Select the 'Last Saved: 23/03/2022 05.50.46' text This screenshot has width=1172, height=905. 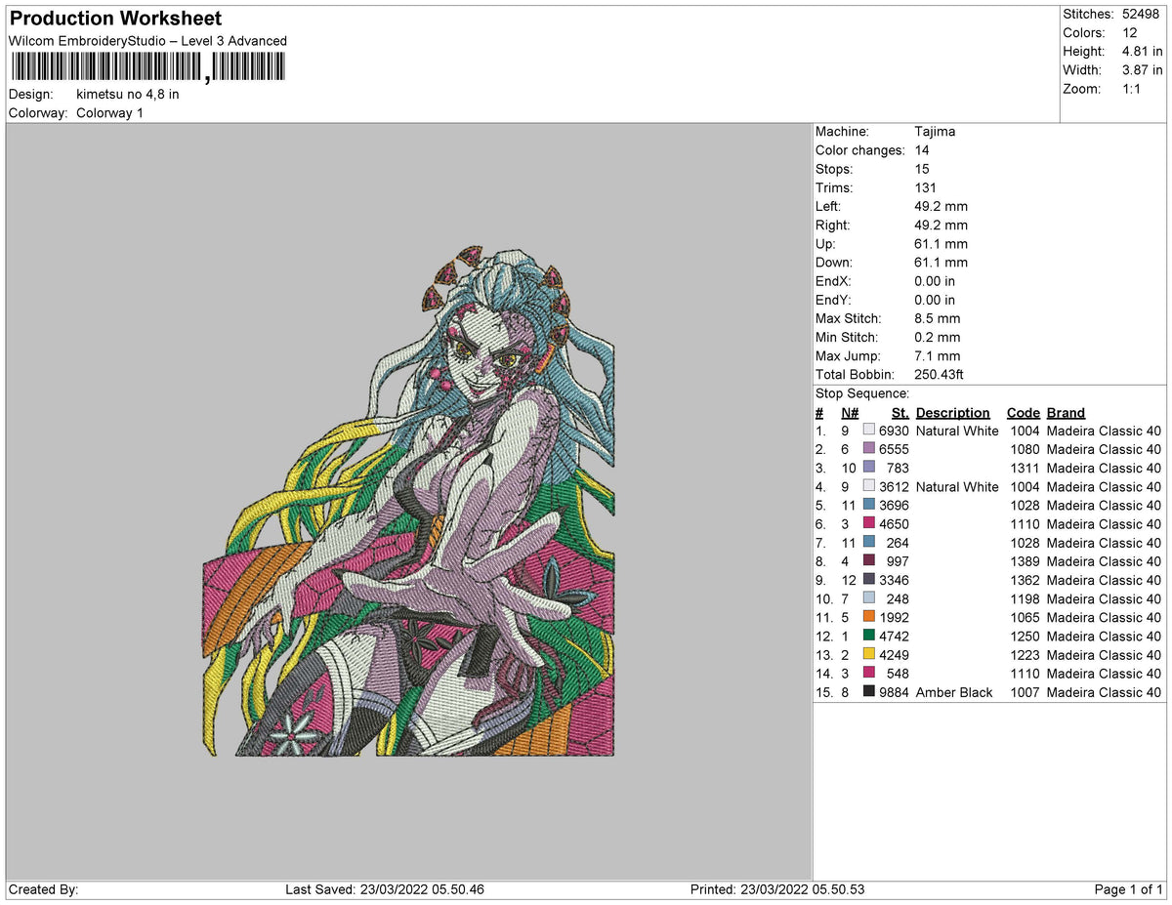pyautogui.click(x=385, y=889)
